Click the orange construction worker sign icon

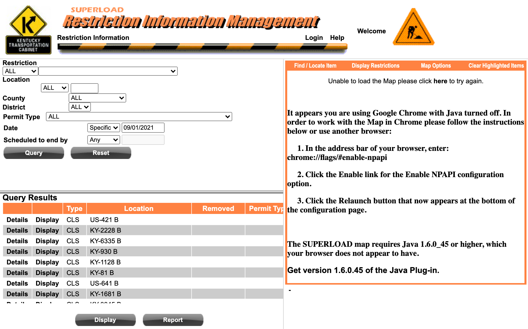[x=413, y=27]
